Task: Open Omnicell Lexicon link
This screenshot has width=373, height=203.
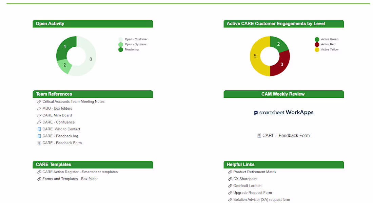Action: tap(247, 186)
